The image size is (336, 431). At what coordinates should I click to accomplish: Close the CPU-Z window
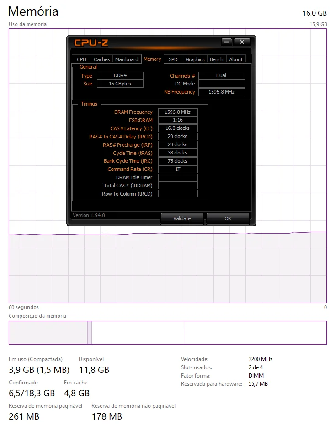(x=242, y=42)
